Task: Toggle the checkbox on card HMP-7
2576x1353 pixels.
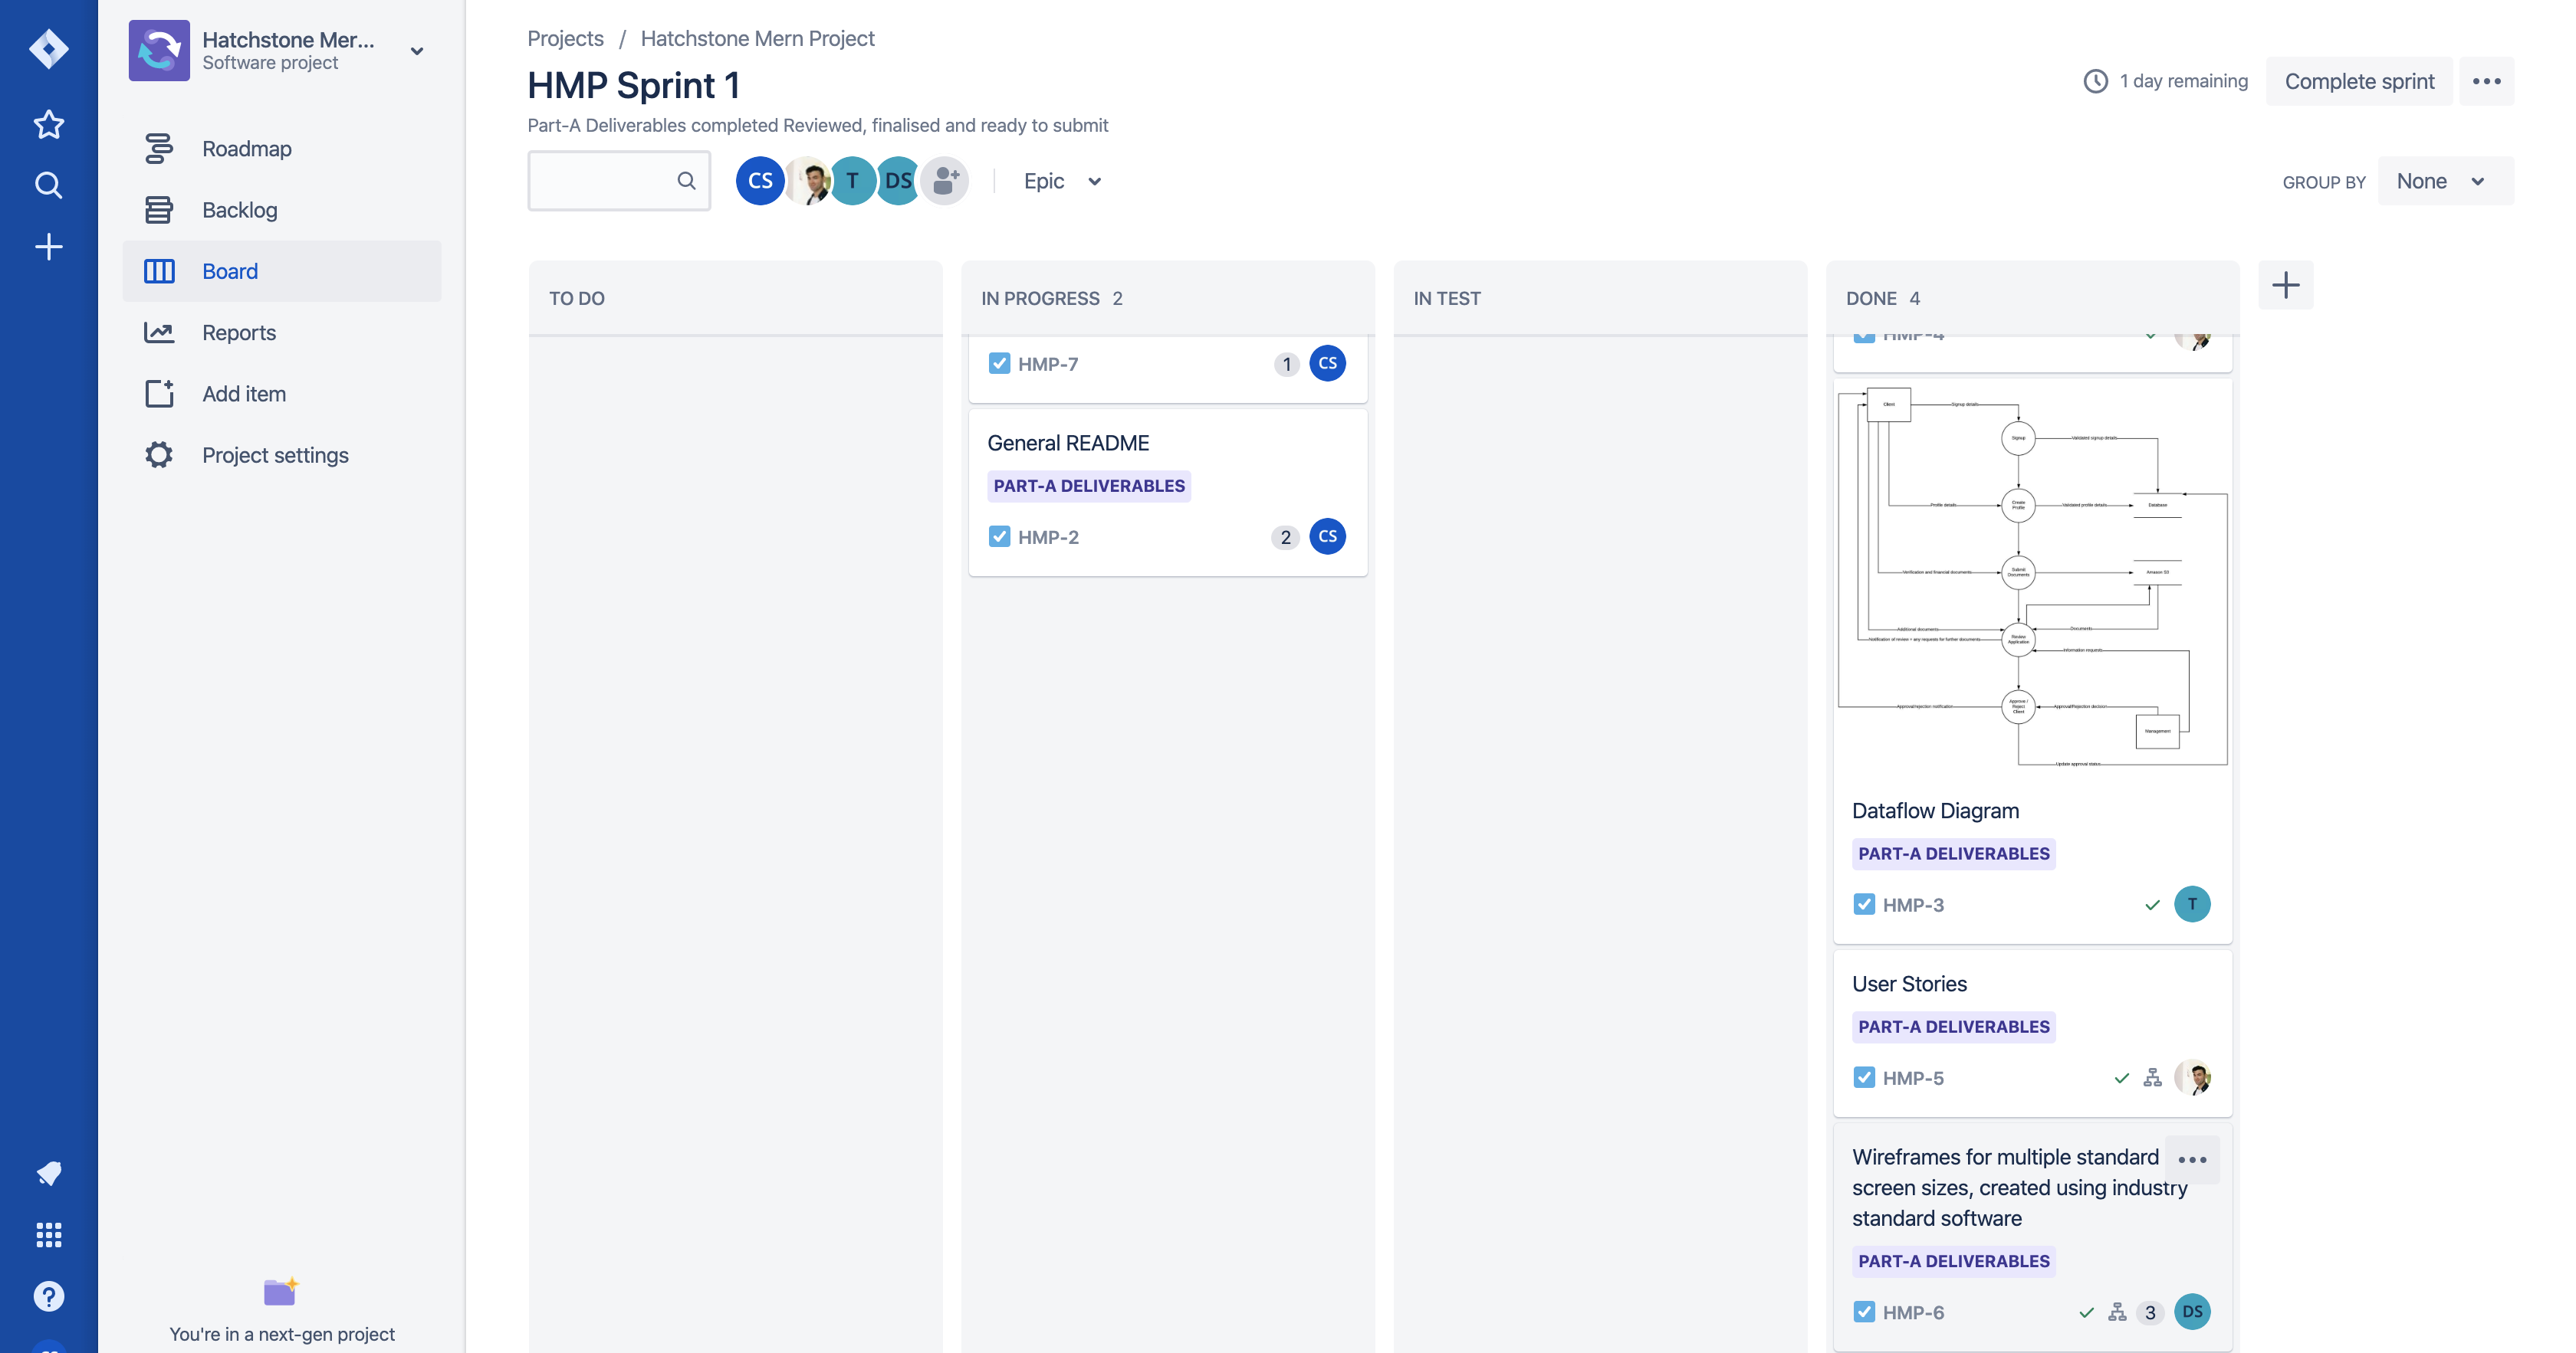Action: click(x=999, y=364)
